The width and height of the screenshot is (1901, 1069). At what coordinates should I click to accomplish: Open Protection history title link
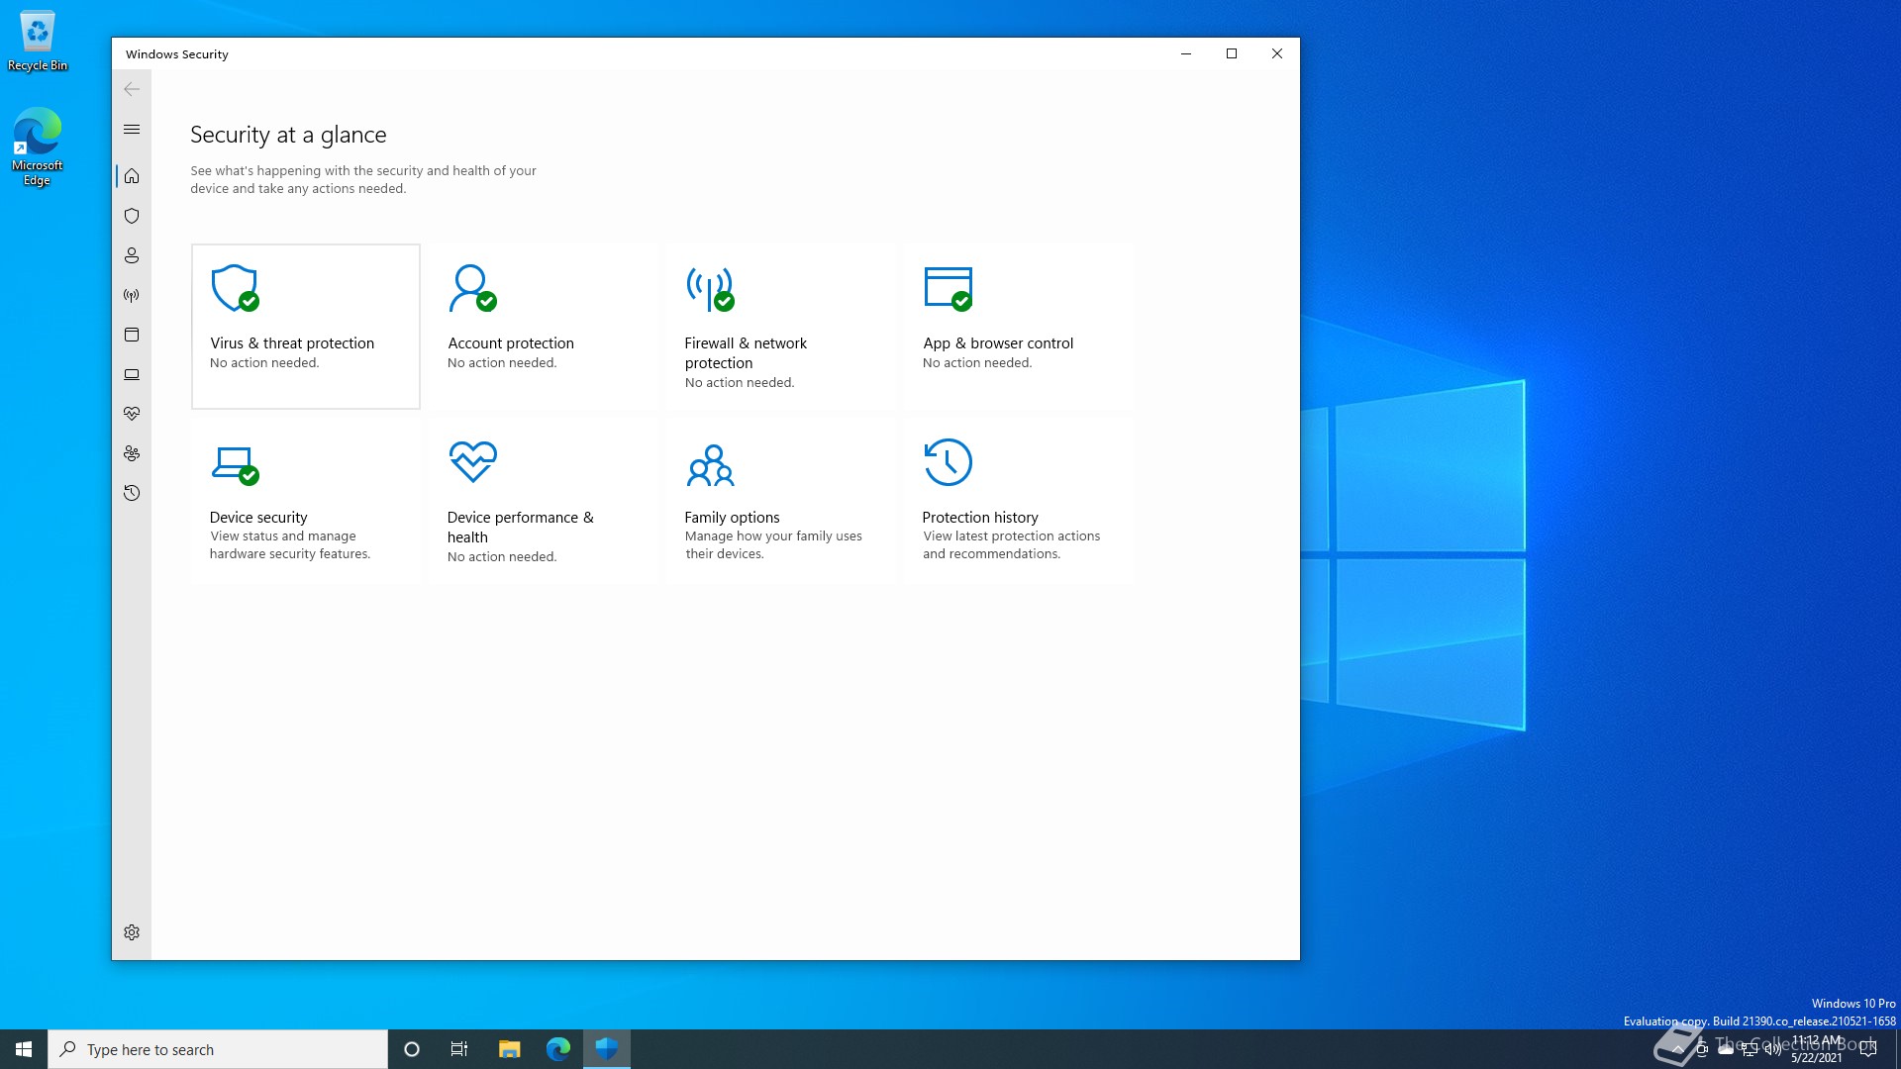click(980, 518)
